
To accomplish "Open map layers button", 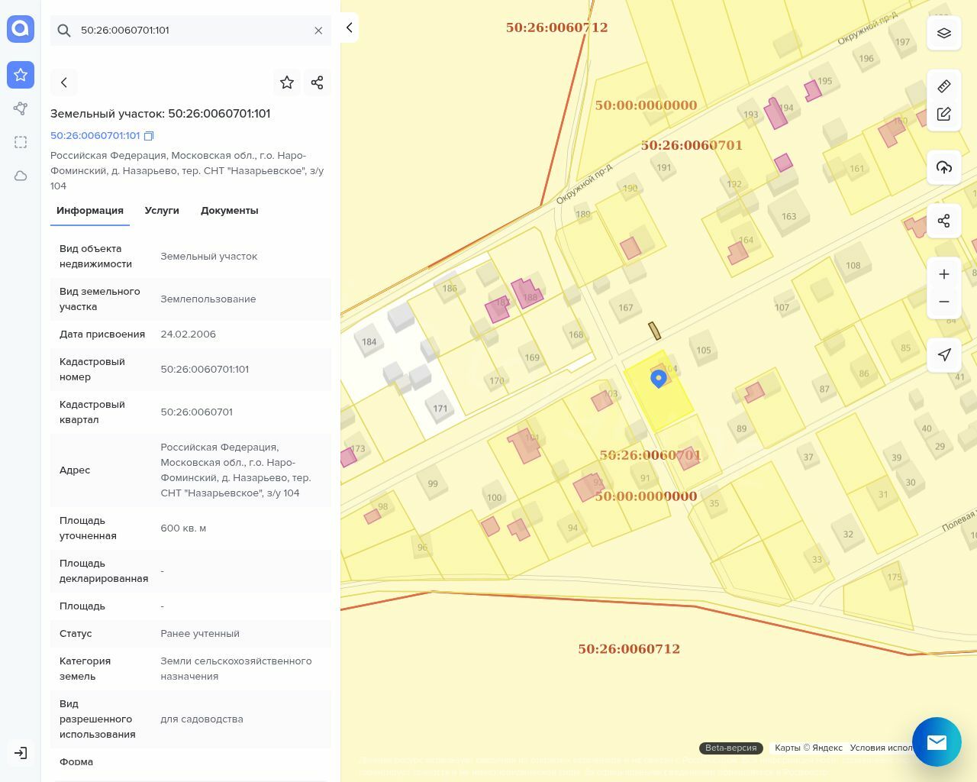I will [944, 33].
